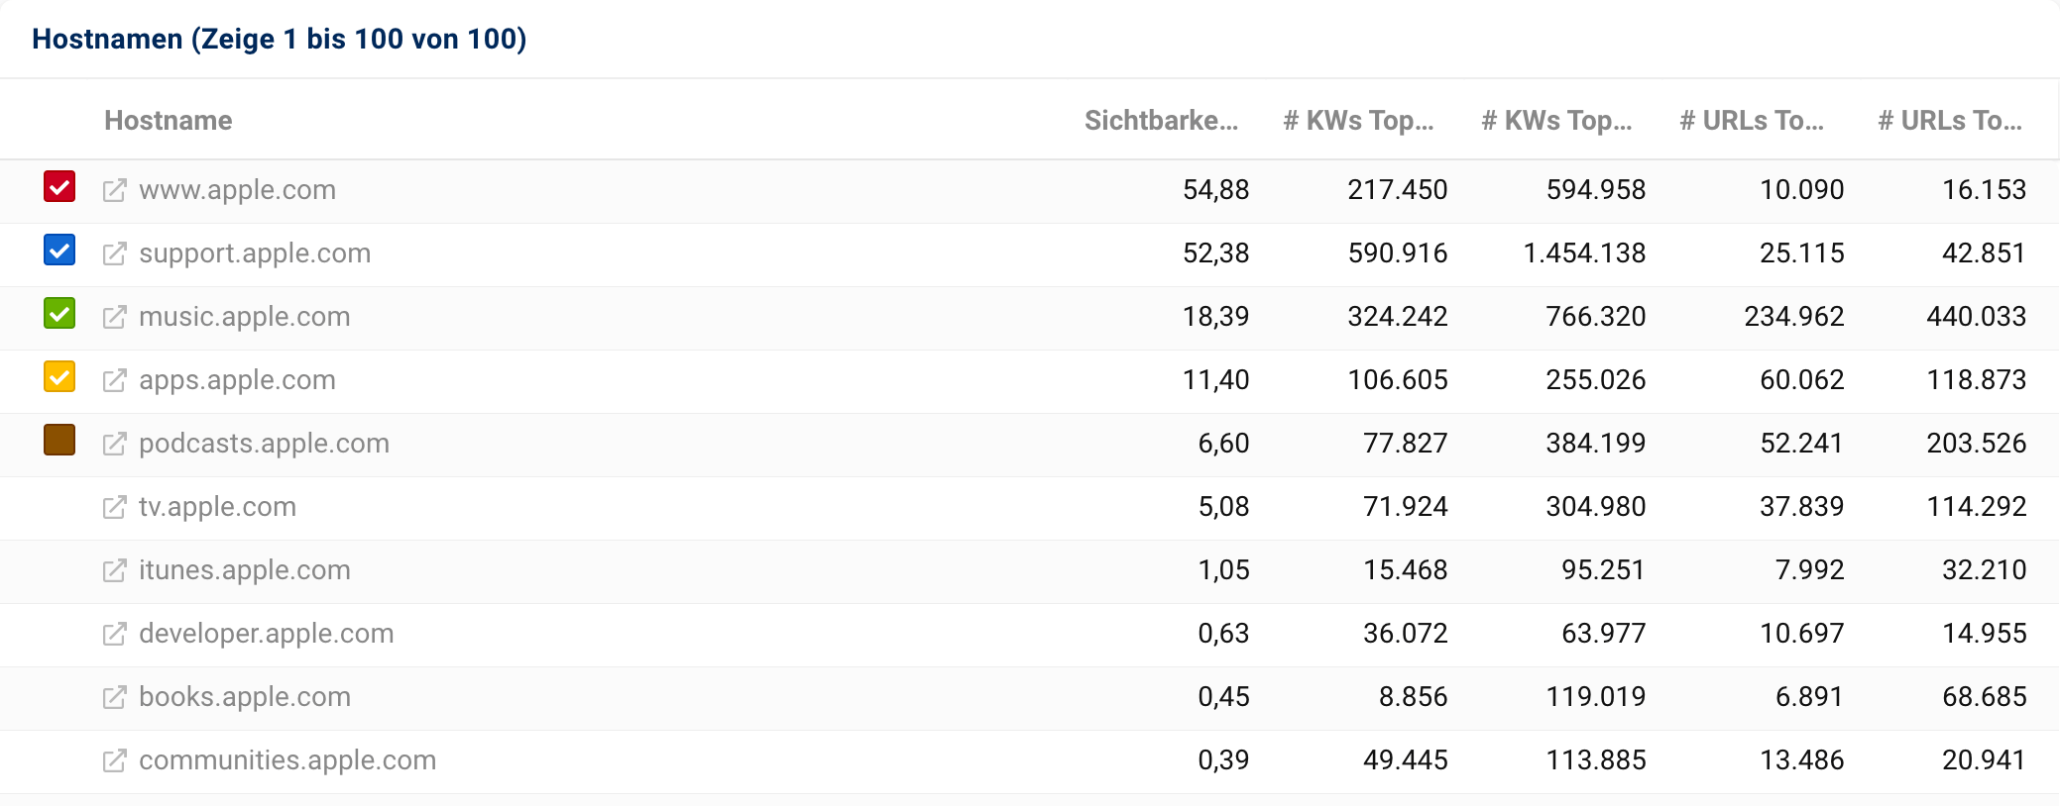The height and width of the screenshot is (806, 2060).
Task: Open external link icon for communities.apple.com
Action: [x=115, y=760]
